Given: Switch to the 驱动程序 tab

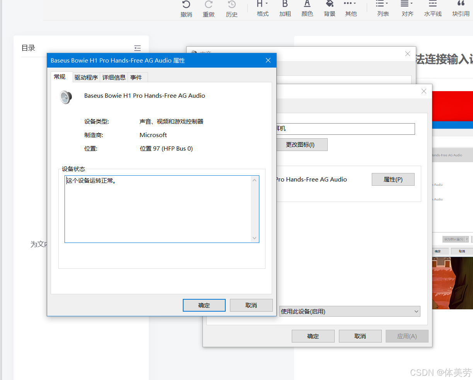Looking at the screenshot, I should tap(86, 77).
